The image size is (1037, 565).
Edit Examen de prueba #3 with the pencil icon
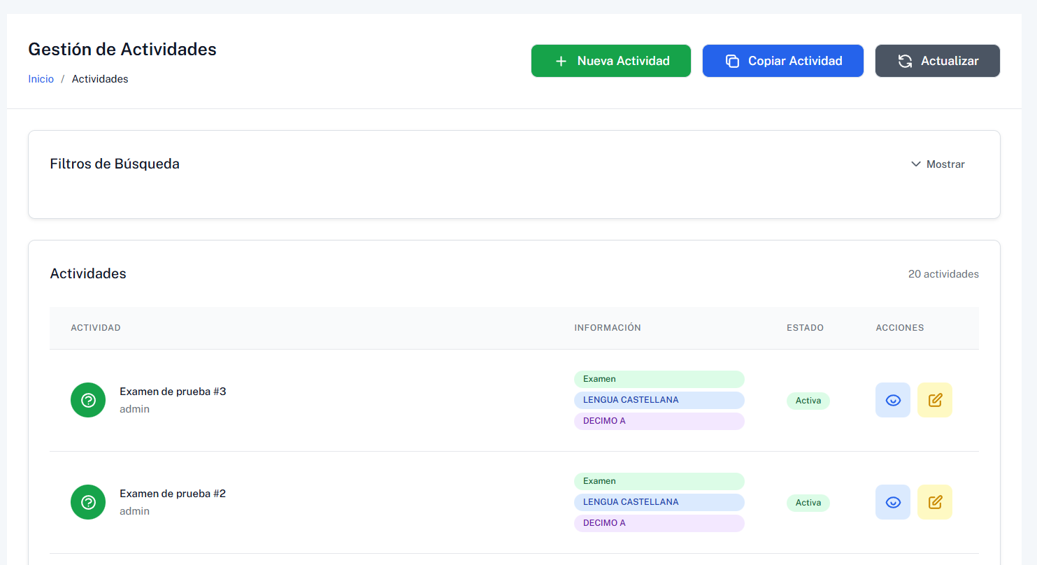pyautogui.click(x=935, y=400)
